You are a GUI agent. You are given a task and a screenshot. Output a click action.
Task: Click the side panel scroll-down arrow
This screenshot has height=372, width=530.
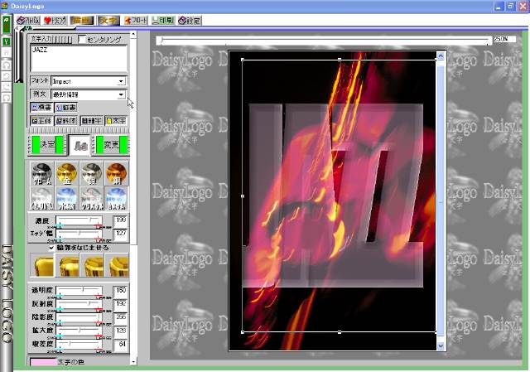coord(133,362)
